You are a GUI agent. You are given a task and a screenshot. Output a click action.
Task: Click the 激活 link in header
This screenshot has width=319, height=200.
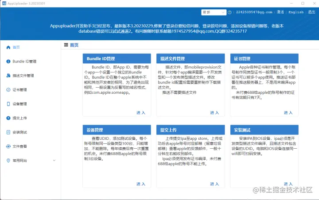pyautogui.click(x=280, y=12)
